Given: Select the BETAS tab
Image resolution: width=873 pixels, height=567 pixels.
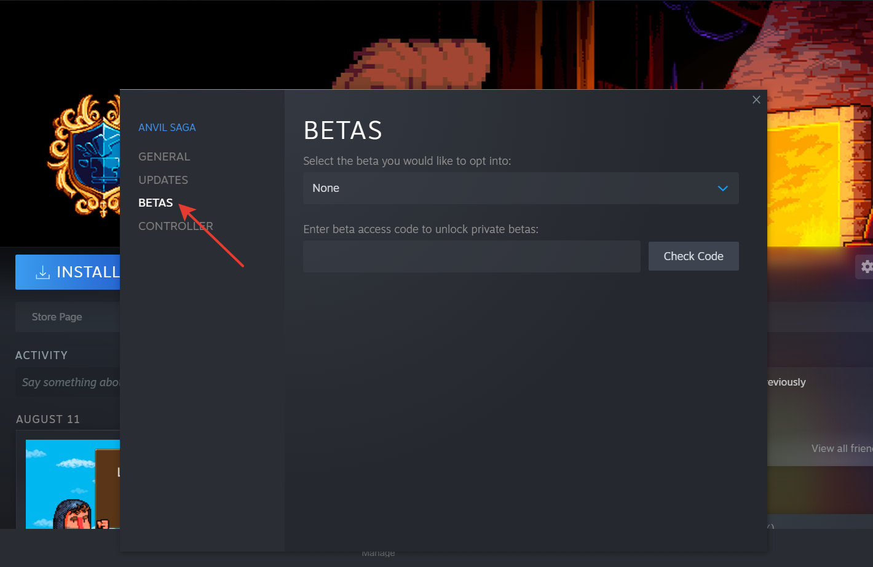Looking at the screenshot, I should click(156, 203).
